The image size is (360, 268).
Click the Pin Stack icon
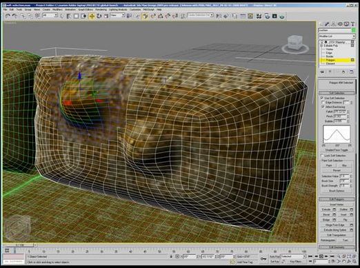tap(322, 72)
